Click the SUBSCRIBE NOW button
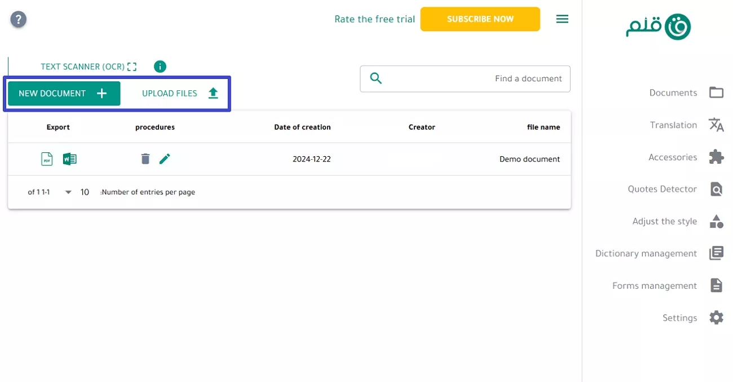Viewport: 733px width, 382px height. tap(480, 19)
